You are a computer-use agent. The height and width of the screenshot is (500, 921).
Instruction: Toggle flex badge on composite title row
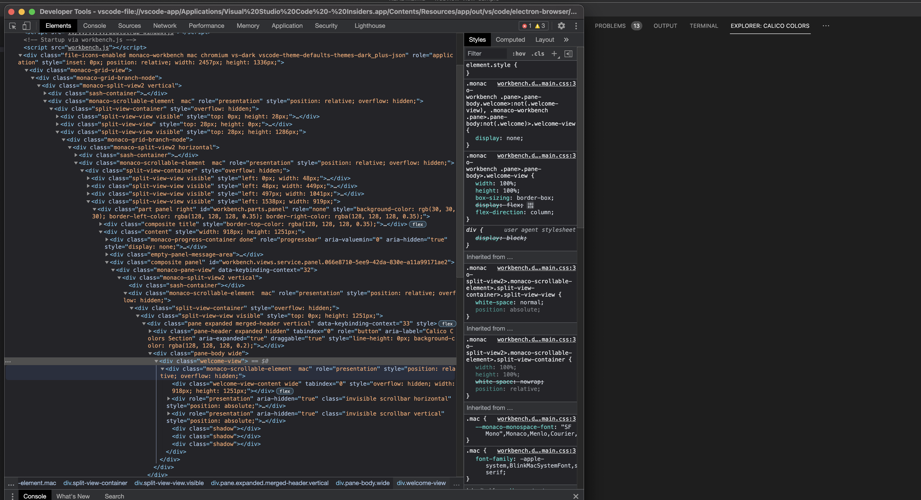417,225
